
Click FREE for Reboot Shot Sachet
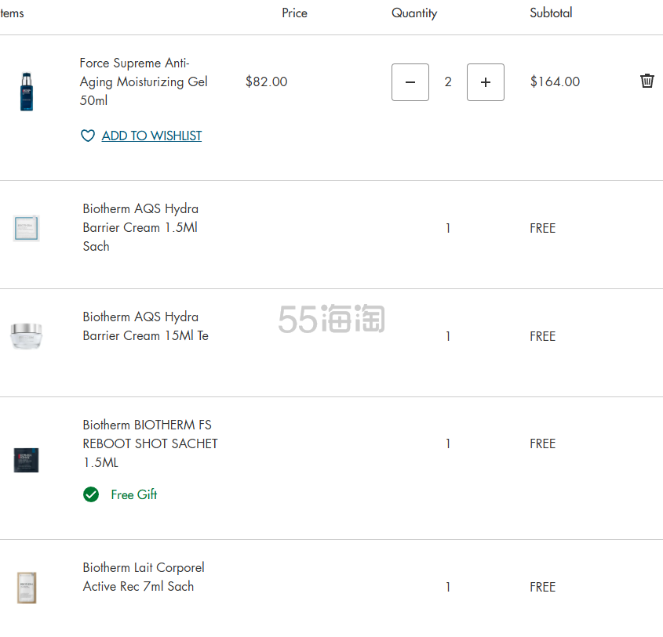click(x=542, y=443)
